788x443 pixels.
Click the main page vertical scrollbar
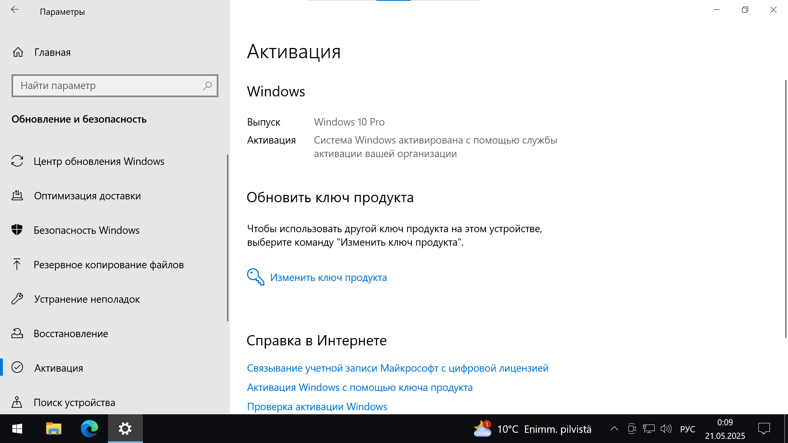(x=786, y=208)
